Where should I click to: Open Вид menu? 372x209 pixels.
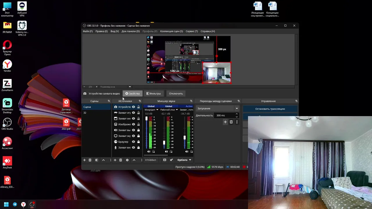point(115,31)
